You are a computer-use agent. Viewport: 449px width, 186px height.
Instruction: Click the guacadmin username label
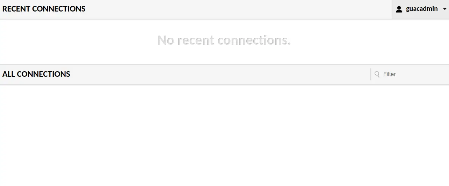[422, 9]
